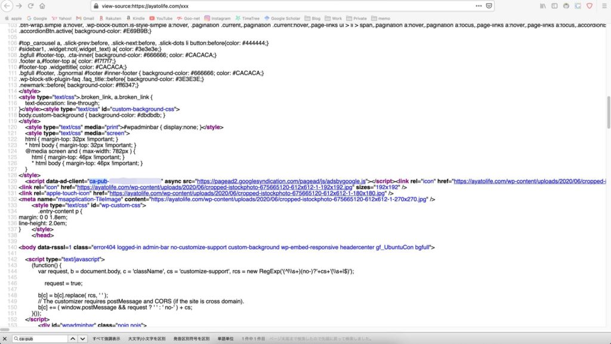Open the Google Scholar bookmark
Screen dimensions: 611x344
tap(282, 18)
